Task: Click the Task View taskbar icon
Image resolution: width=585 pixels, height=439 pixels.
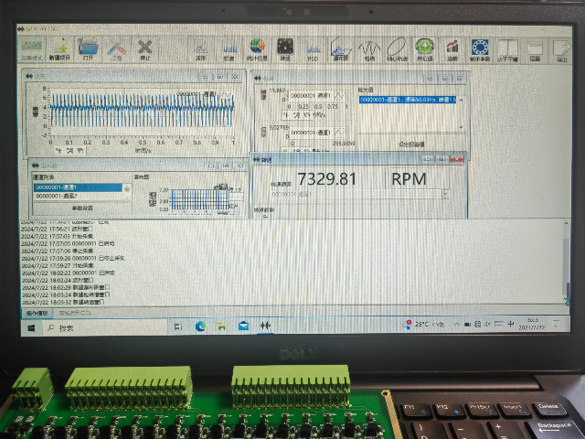Action: click(x=178, y=327)
